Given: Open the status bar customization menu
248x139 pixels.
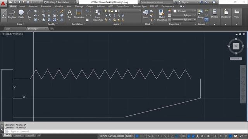Looking at the screenshot, I should pos(246,136).
